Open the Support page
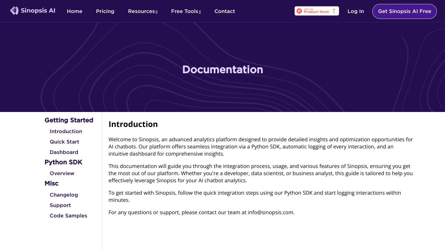 (x=60, y=205)
